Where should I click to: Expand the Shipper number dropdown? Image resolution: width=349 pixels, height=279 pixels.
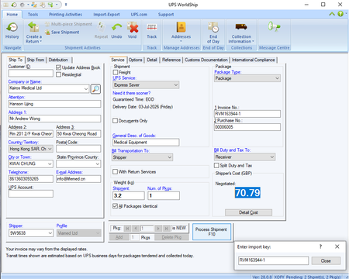tap(50, 233)
